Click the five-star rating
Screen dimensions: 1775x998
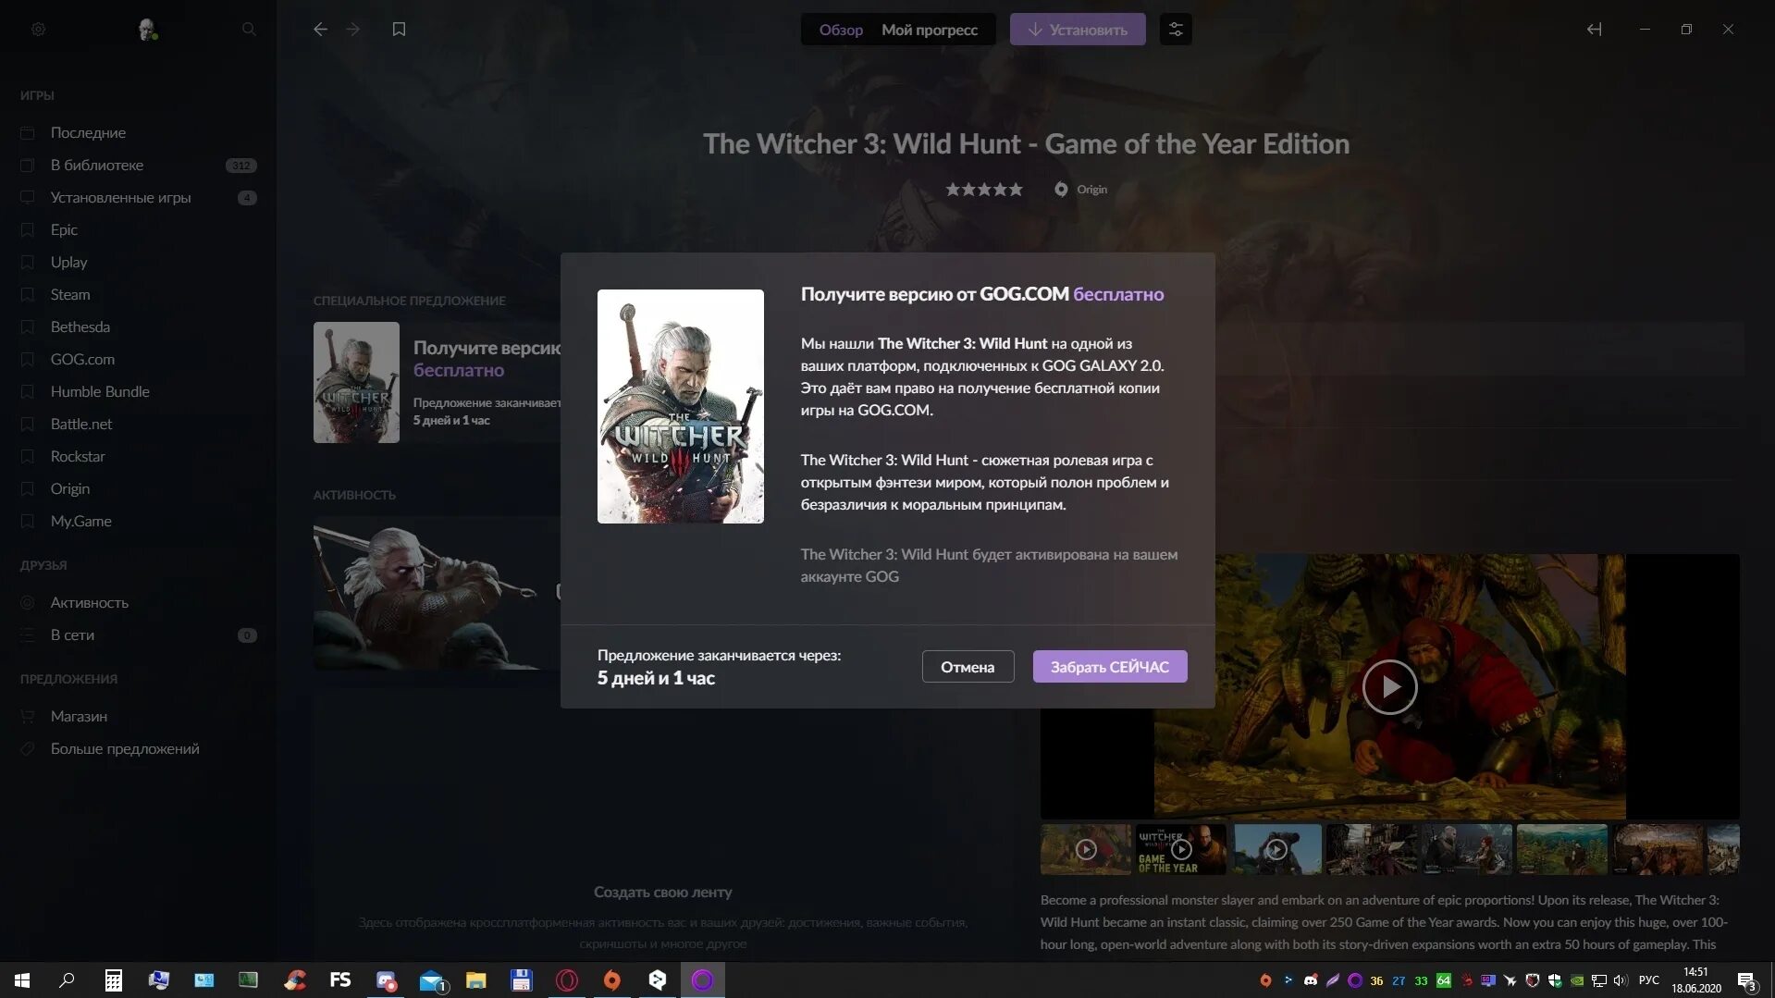984,189
